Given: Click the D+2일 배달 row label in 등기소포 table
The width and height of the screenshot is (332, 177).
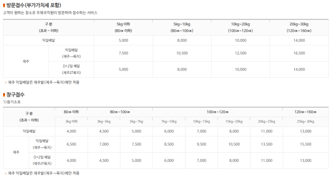Looking at the screenshot, I should (42, 160).
